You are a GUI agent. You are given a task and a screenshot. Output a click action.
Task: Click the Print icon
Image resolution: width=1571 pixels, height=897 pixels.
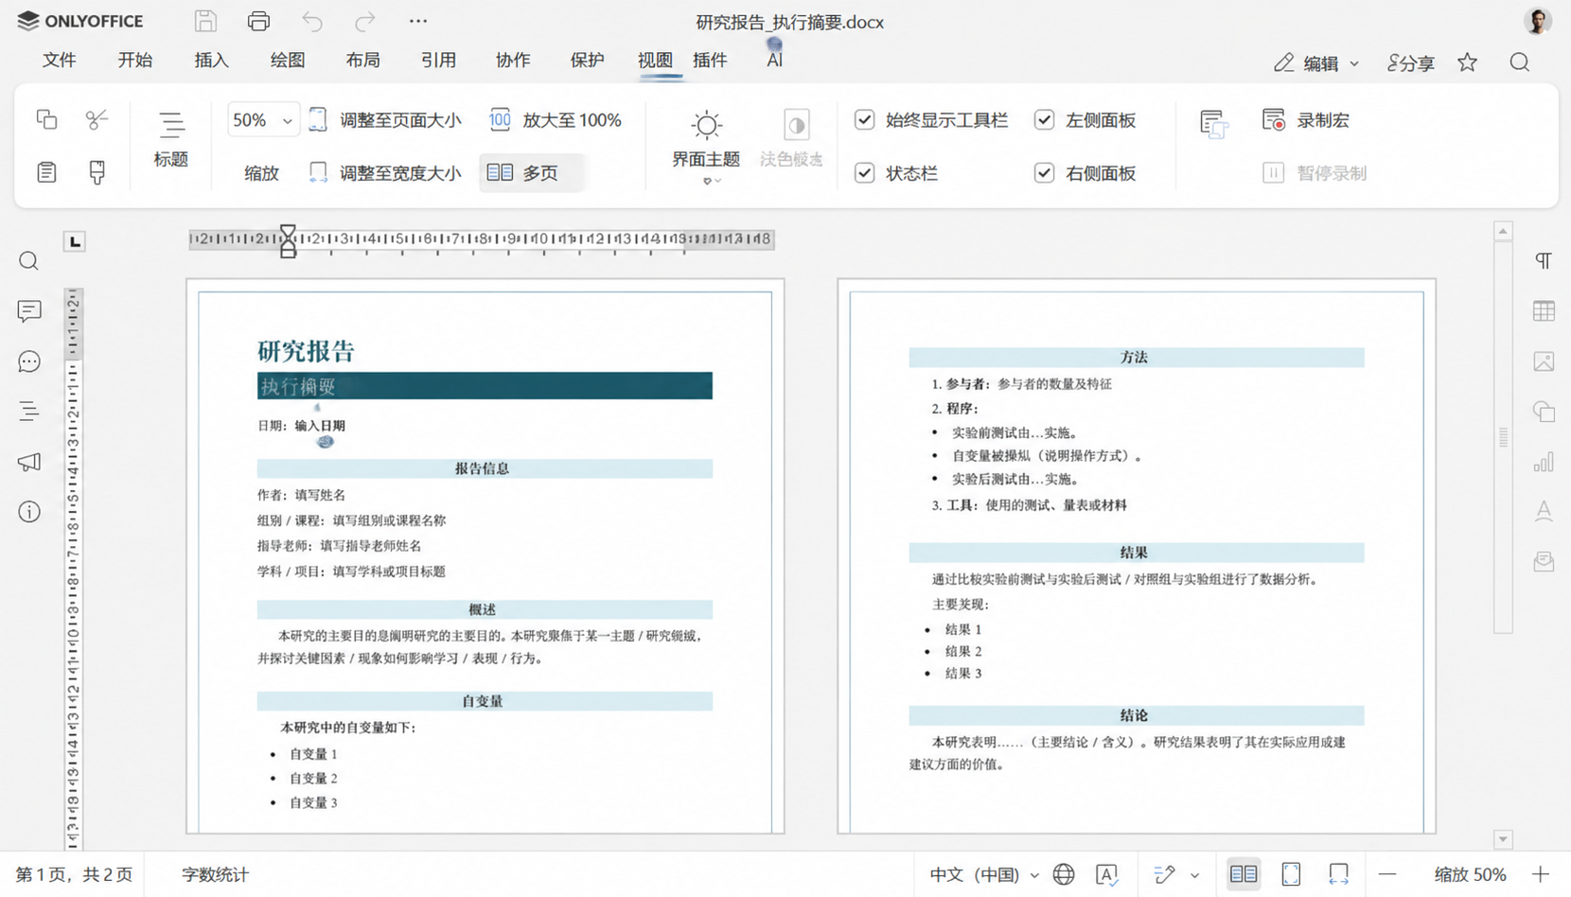pyautogui.click(x=258, y=21)
